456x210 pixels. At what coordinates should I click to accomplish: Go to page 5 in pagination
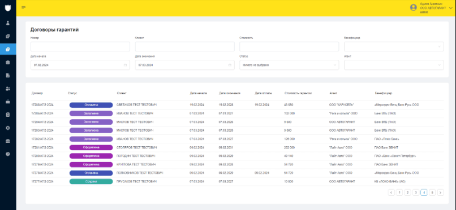432,193
